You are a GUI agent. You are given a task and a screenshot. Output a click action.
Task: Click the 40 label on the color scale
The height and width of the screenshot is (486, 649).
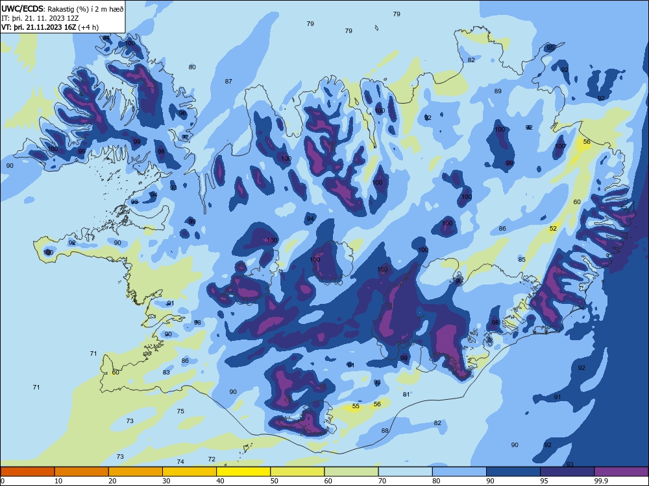pyautogui.click(x=220, y=481)
